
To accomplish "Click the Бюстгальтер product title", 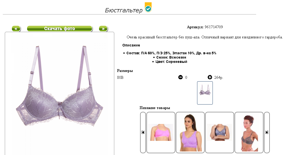I will click(x=124, y=10).
